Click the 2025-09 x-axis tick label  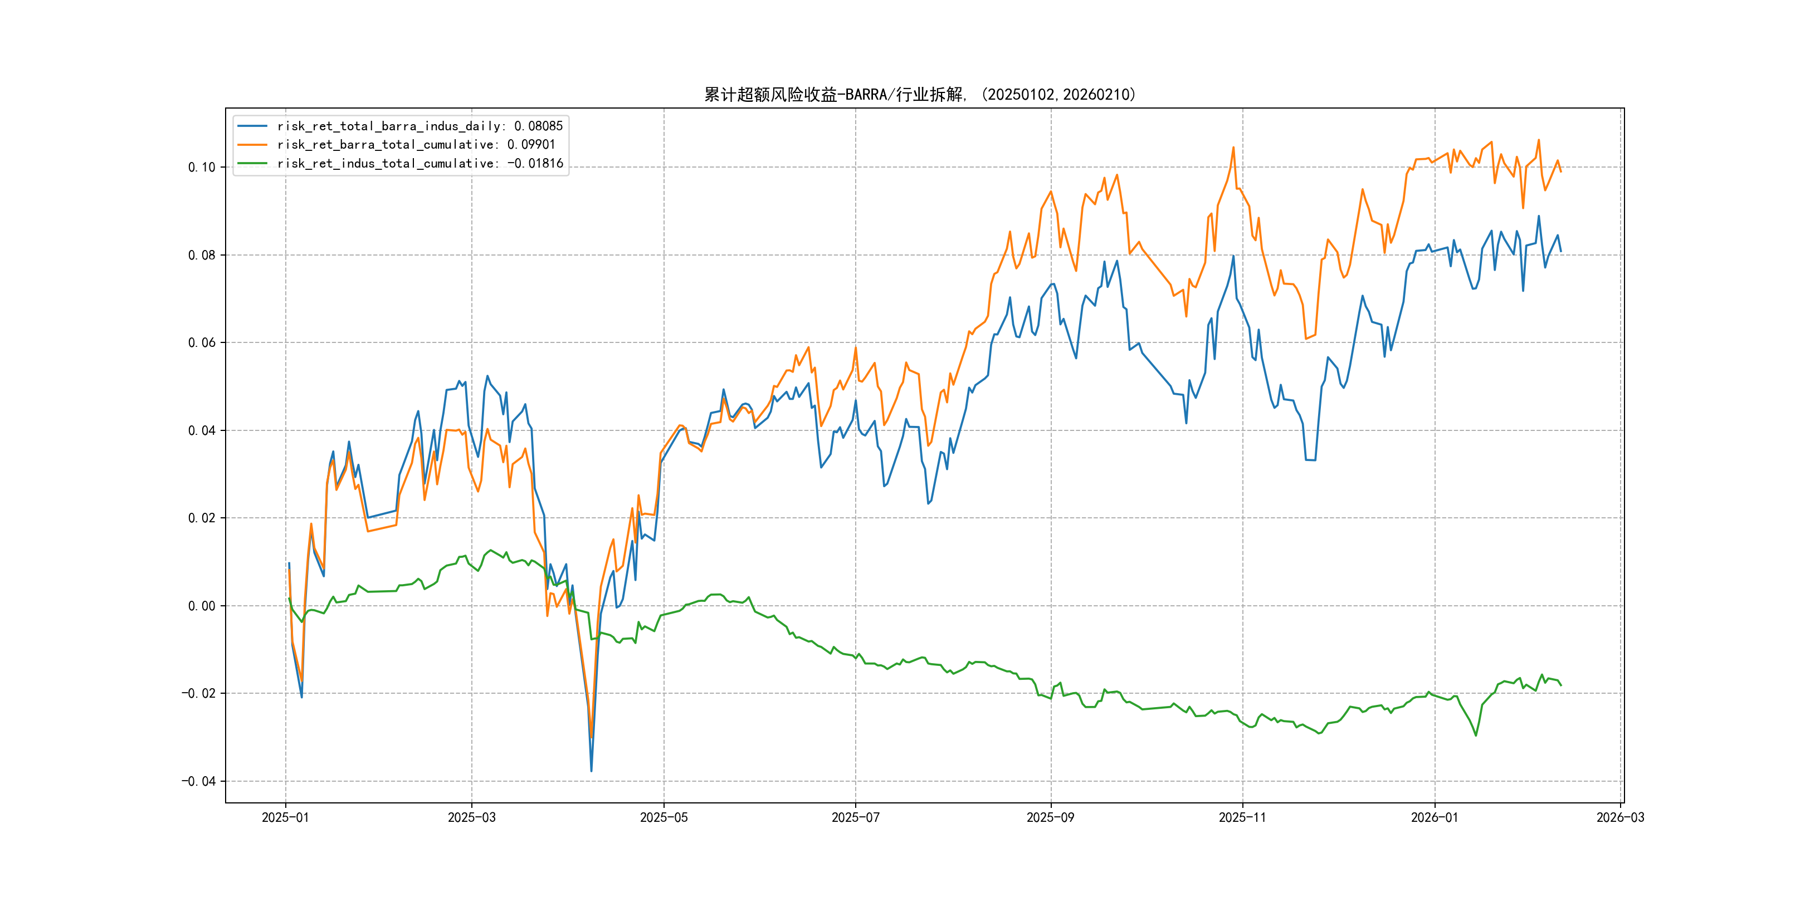coord(1050,817)
